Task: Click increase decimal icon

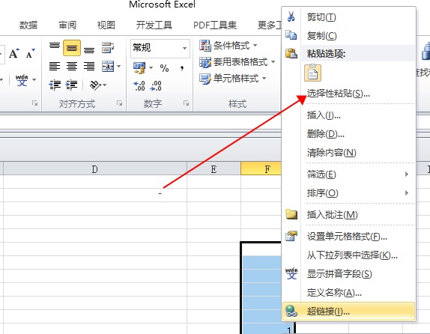Action: 139,85
